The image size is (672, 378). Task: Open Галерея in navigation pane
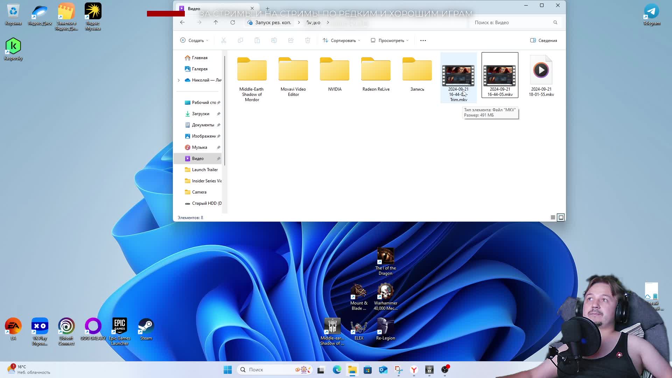[198, 69]
